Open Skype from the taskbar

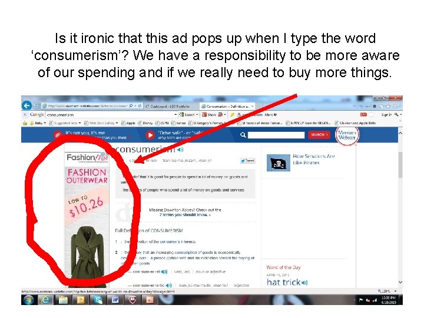coord(98,300)
